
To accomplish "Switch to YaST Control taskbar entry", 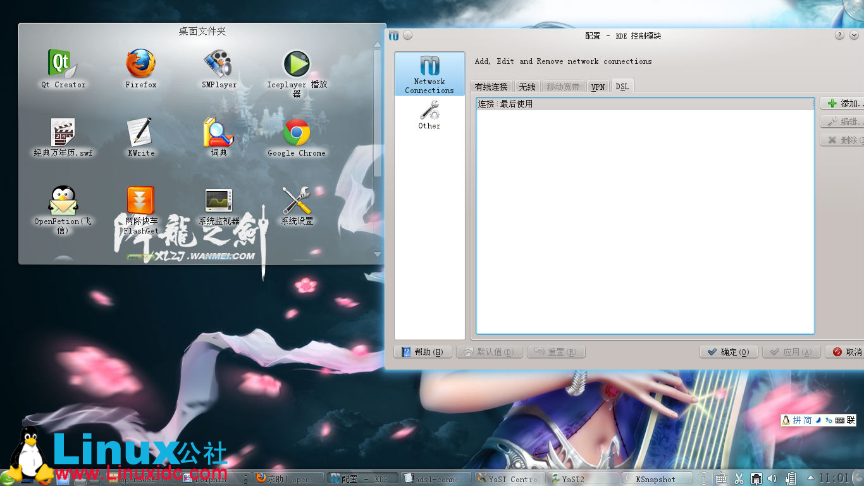I will 509,479.
